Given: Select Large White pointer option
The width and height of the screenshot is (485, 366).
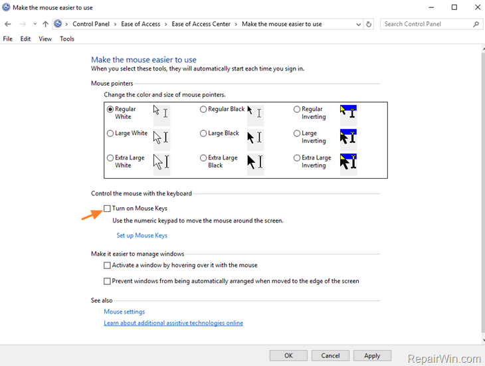Looking at the screenshot, I should click(110, 134).
